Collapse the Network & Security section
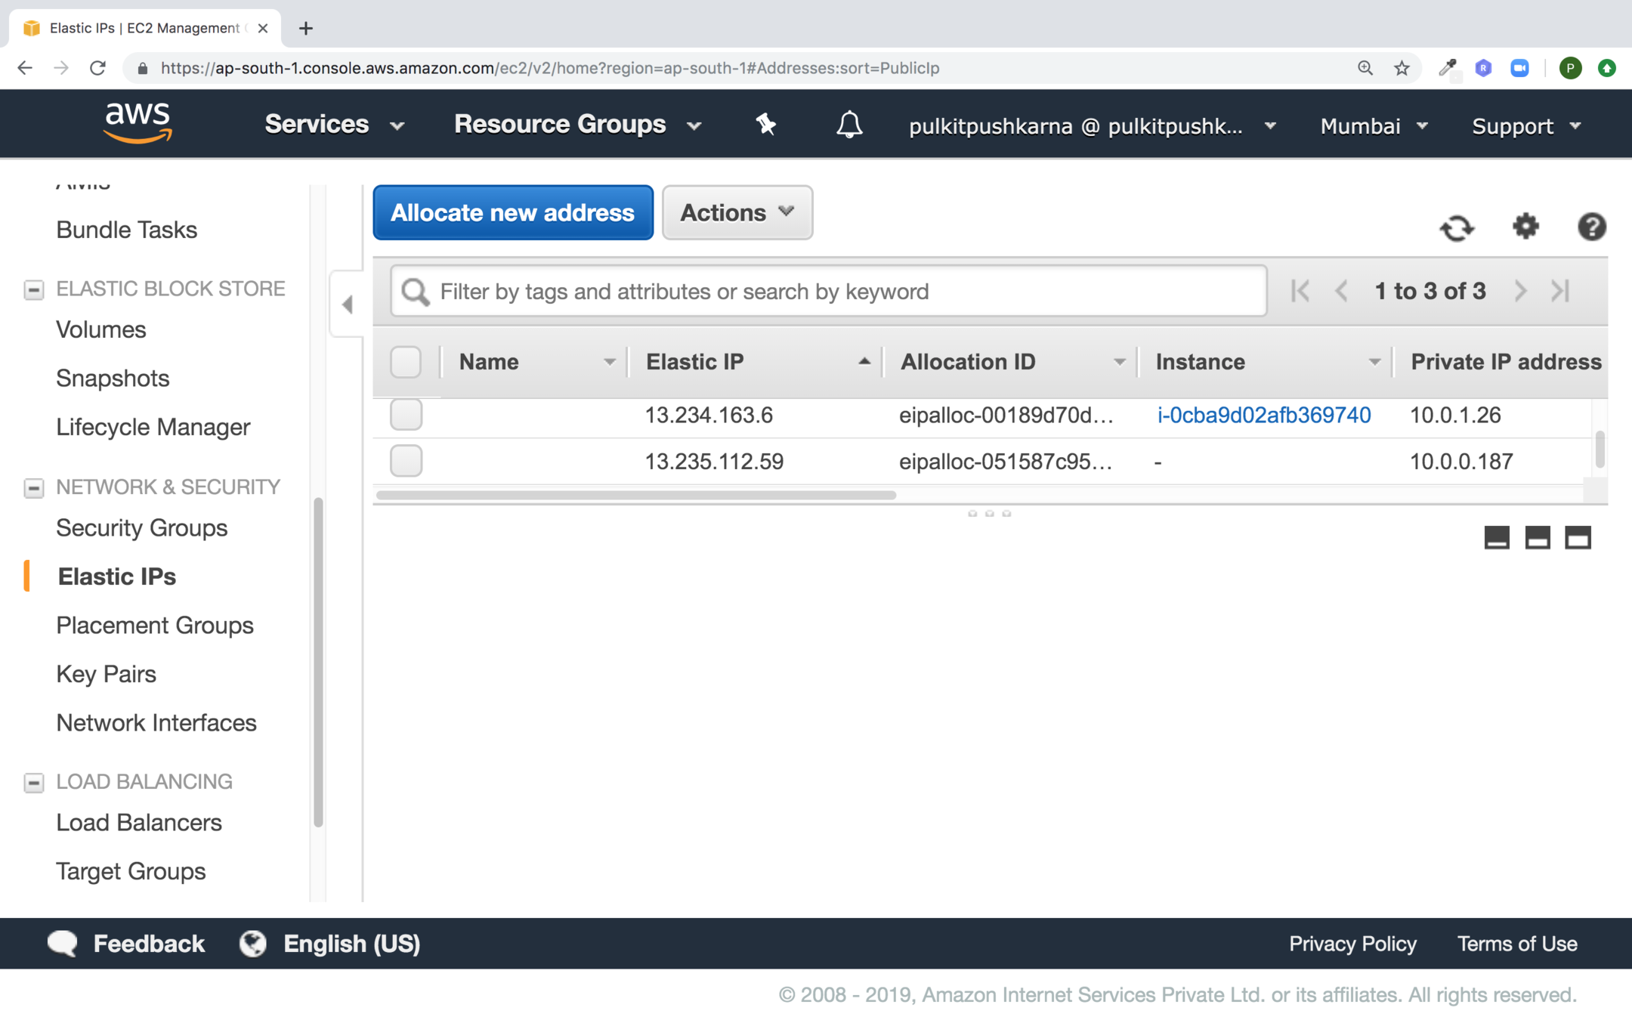This screenshot has width=1632, height=1020. [33, 488]
